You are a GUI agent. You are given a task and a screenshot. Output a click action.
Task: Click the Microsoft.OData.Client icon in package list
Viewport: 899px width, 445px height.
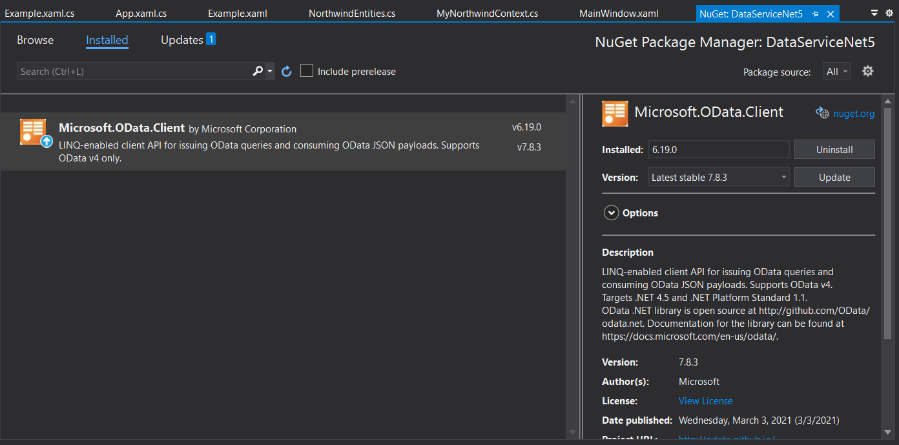35,132
